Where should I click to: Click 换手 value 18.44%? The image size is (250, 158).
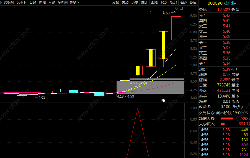point(224,96)
